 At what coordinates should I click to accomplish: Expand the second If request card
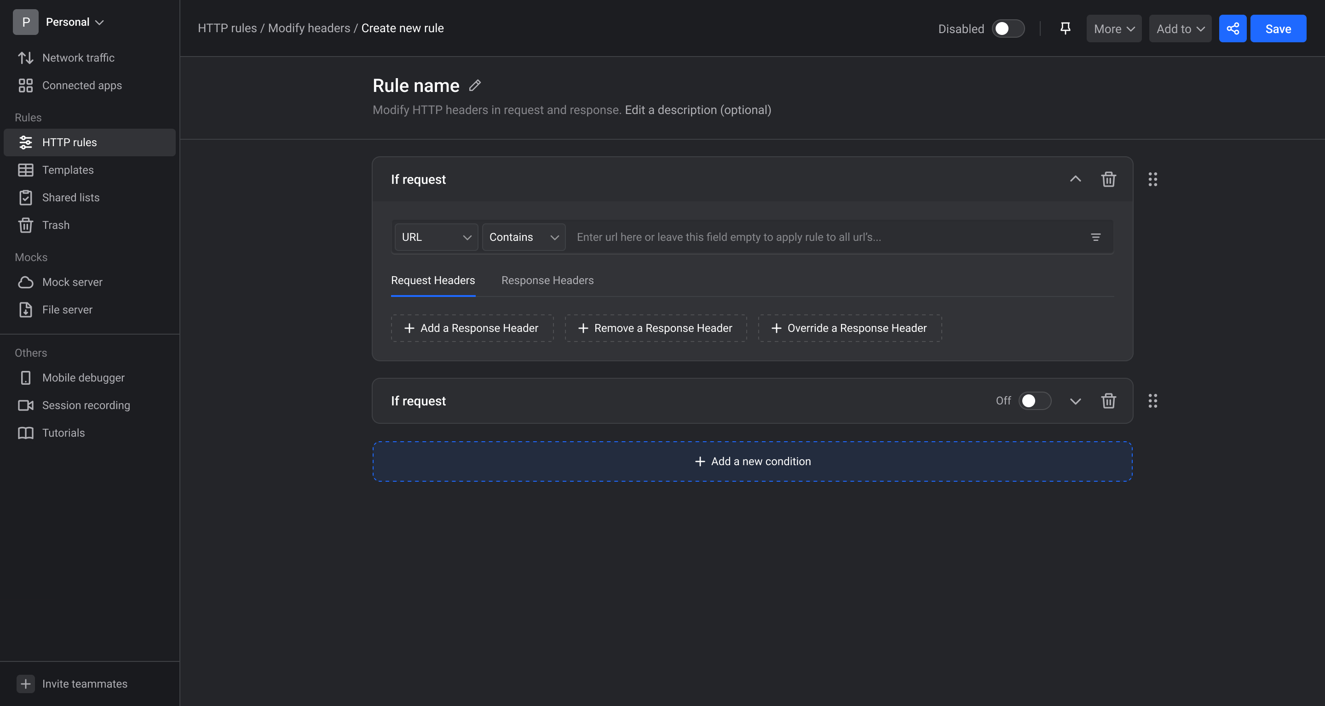tap(1075, 401)
